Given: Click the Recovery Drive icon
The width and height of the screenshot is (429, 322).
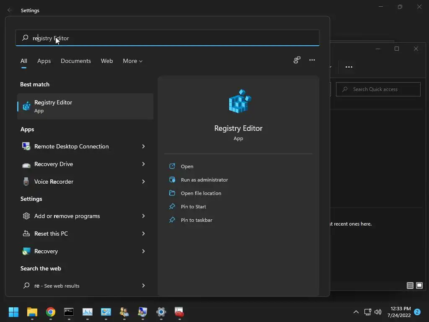Looking at the screenshot, I should (26, 165).
